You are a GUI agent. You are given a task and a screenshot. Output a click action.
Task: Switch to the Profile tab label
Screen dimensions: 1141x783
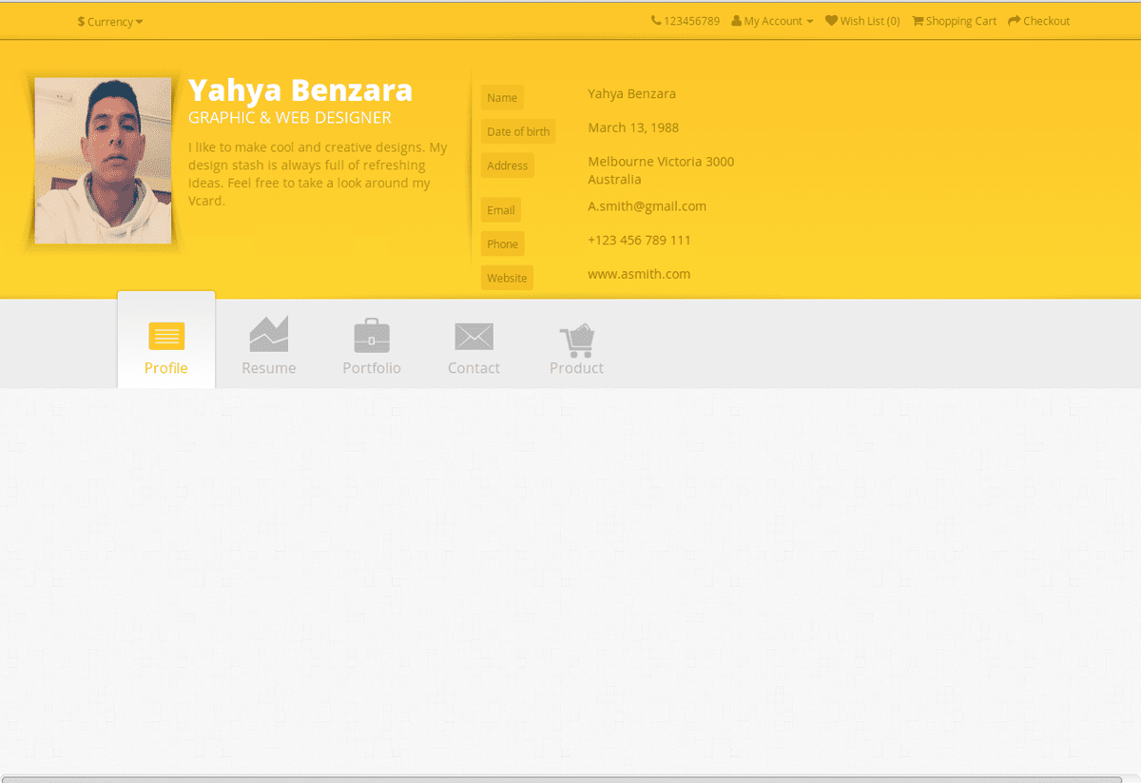coord(166,368)
